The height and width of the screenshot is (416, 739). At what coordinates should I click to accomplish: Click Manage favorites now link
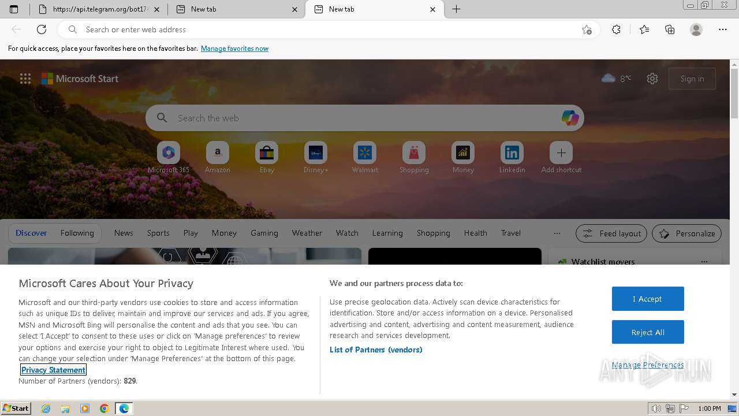234,49
